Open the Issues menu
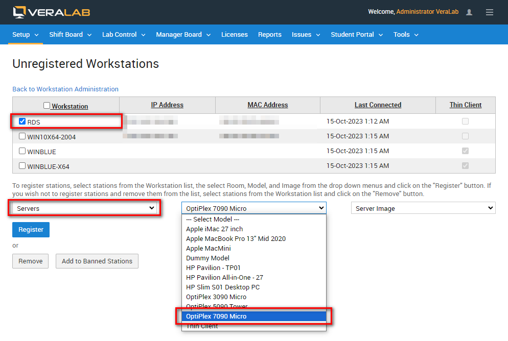 pyautogui.click(x=306, y=35)
